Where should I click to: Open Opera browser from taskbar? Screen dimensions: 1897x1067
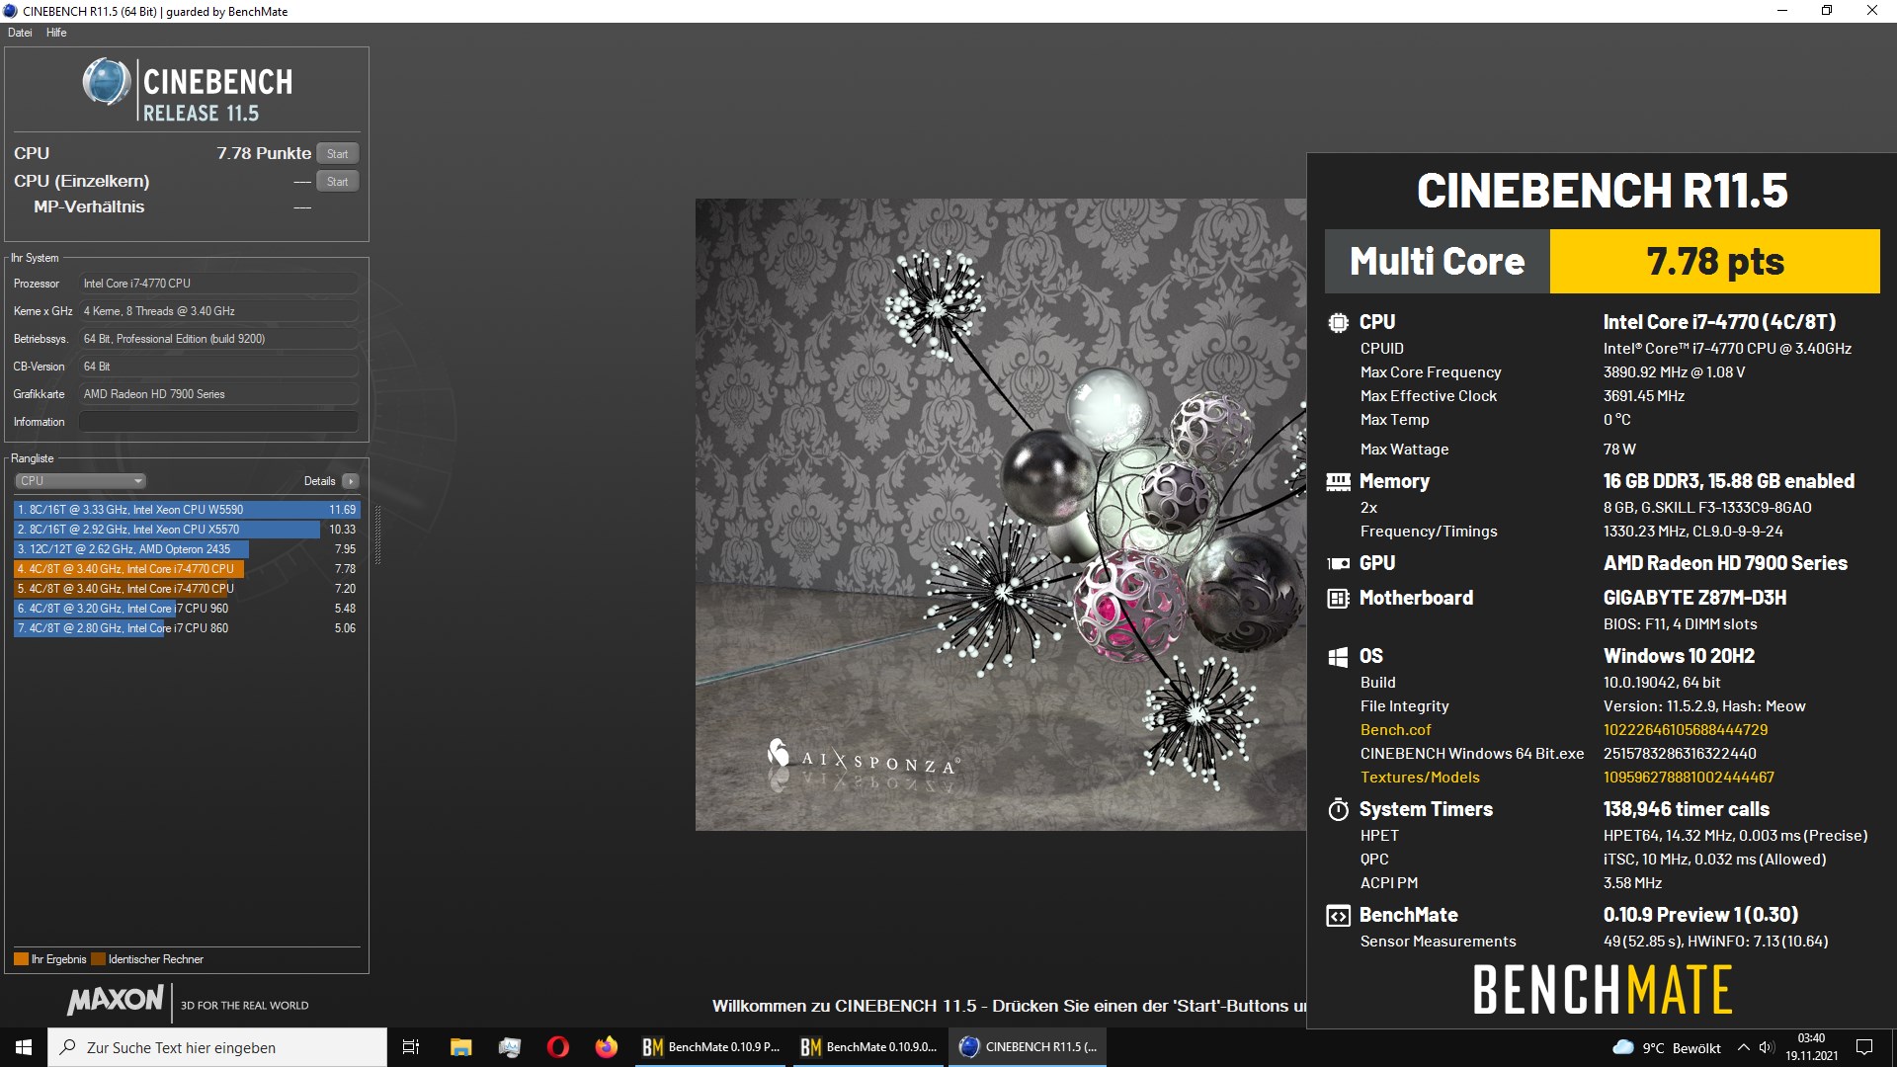(x=557, y=1047)
